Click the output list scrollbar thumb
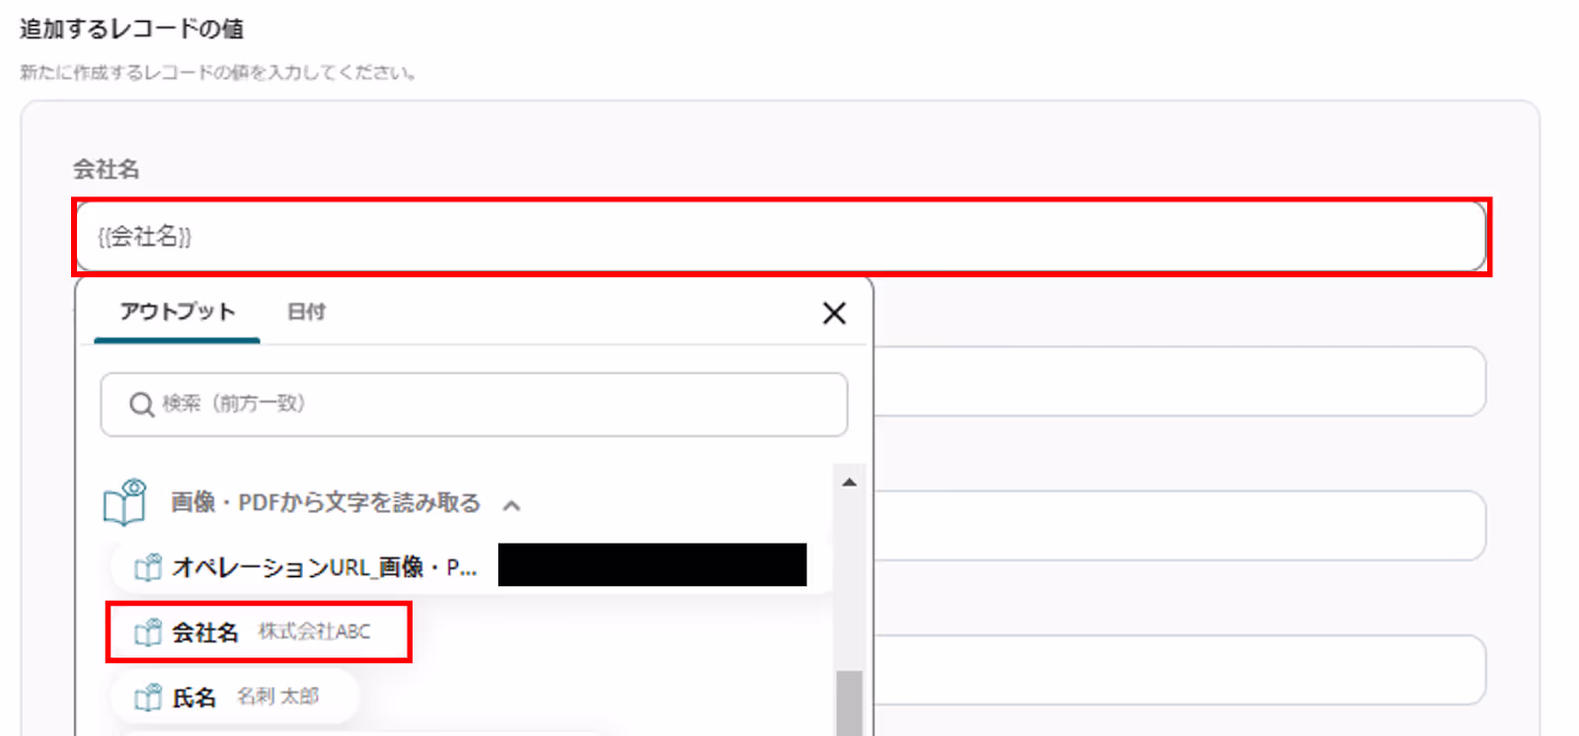 [x=849, y=703]
